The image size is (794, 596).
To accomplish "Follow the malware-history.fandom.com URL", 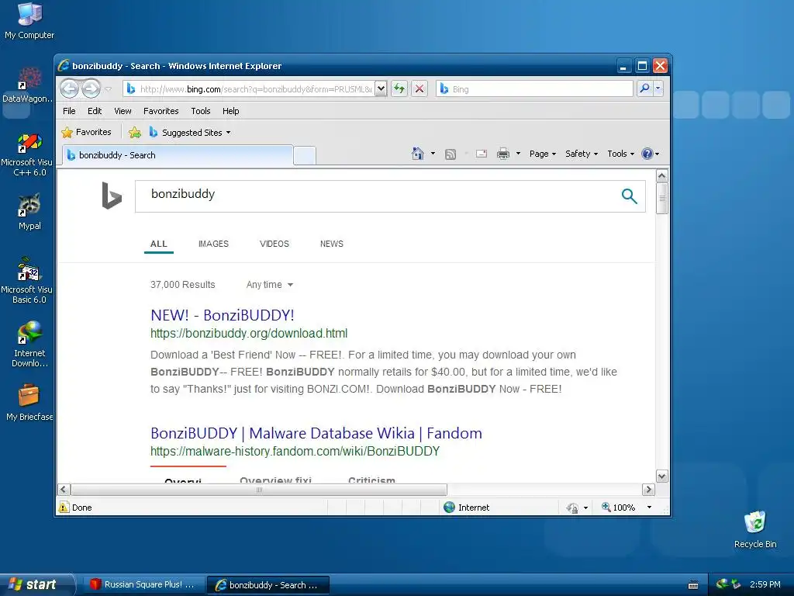I will pos(295,451).
